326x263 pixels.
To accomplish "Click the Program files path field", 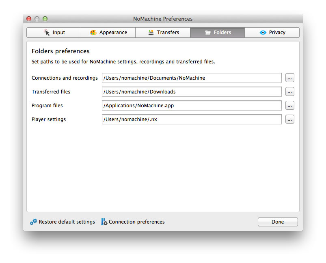I will pos(192,106).
